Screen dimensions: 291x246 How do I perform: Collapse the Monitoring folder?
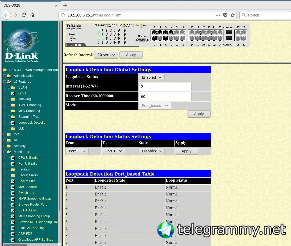(x=5, y=152)
